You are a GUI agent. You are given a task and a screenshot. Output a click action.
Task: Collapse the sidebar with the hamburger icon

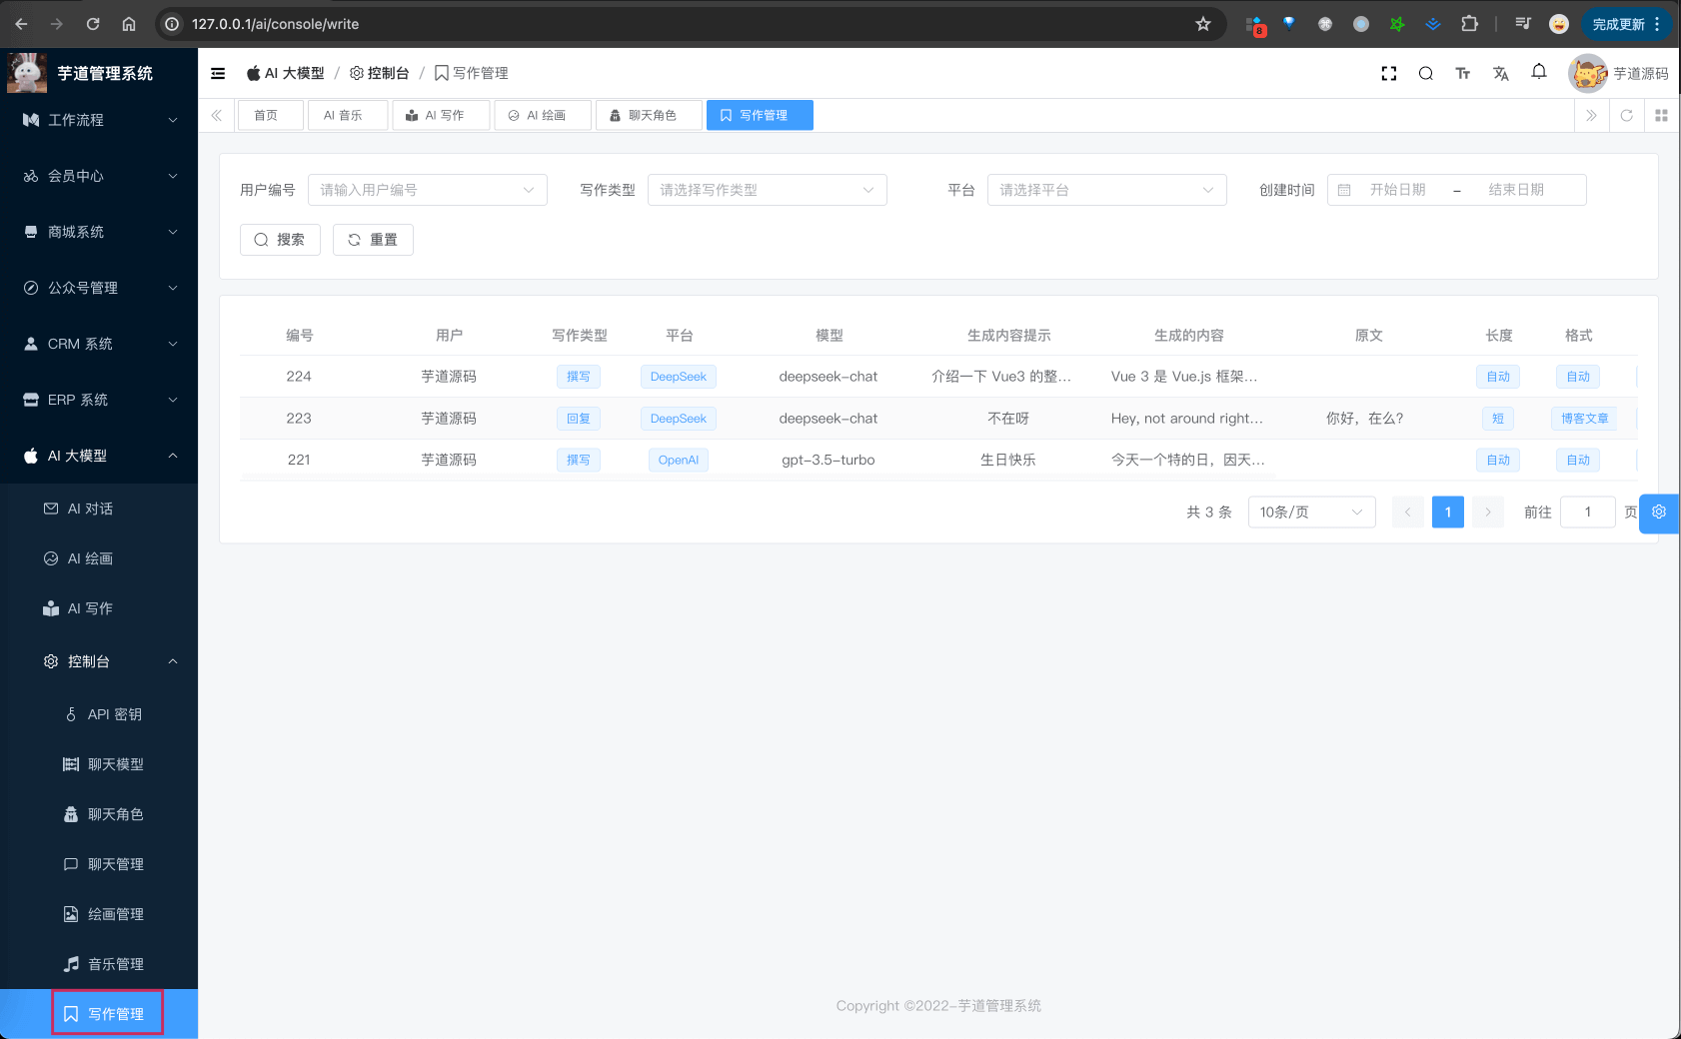[x=218, y=73]
